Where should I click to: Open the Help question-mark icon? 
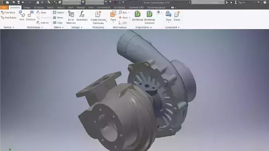click(x=265, y=2)
